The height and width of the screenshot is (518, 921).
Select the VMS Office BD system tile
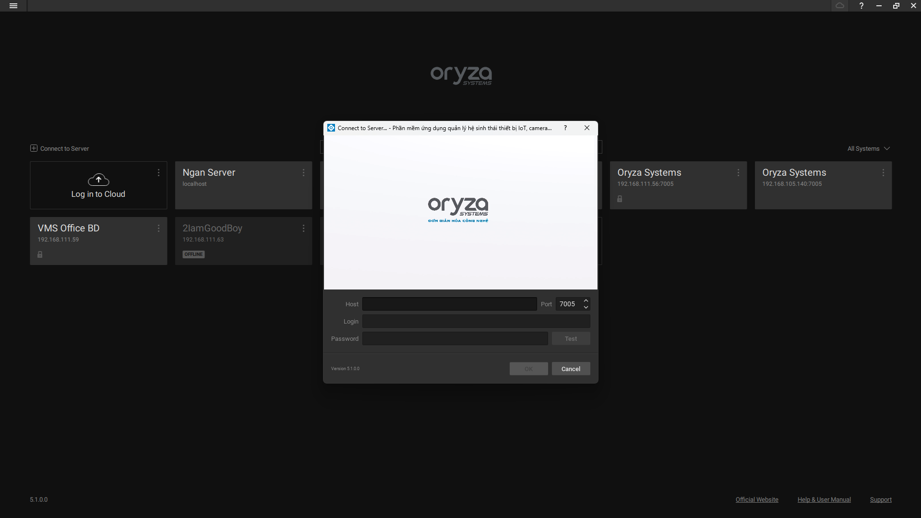[x=98, y=241]
